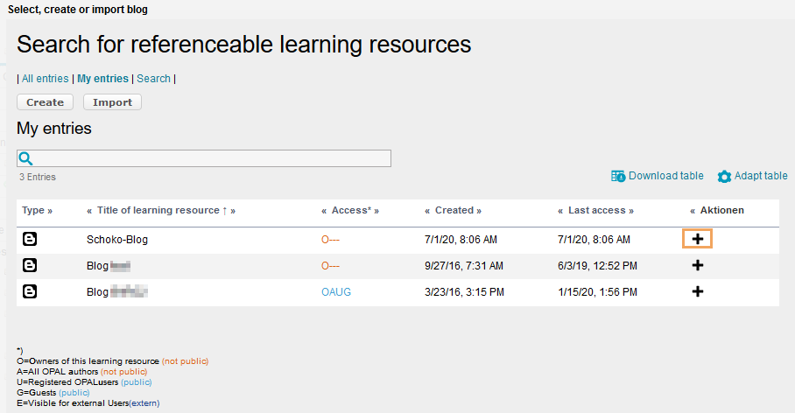Click the blog type icon in the second row
The image size is (795, 413).
point(30,265)
